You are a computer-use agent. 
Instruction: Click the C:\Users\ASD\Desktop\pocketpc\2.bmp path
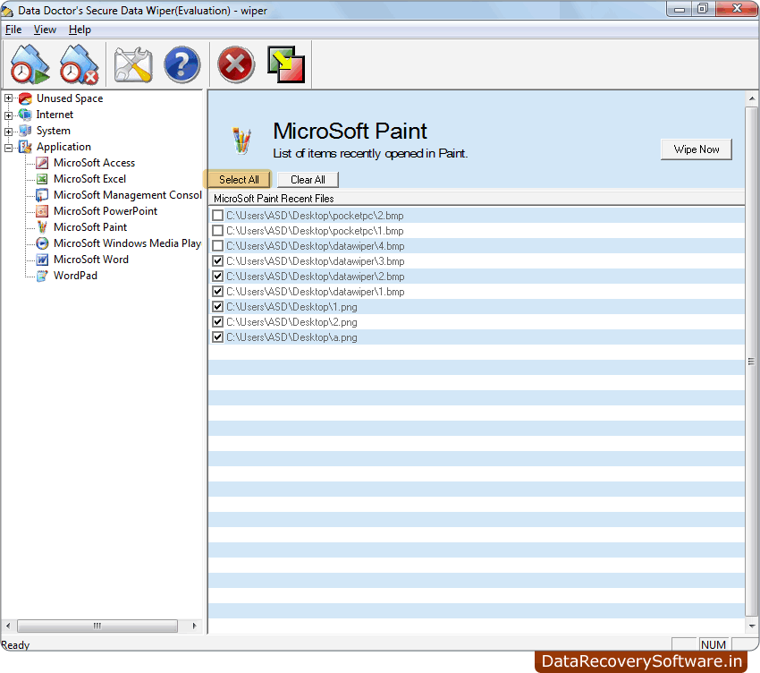click(x=315, y=216)
